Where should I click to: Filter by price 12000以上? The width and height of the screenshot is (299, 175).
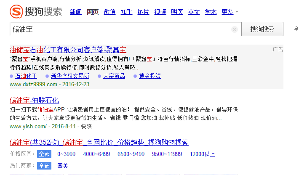coord(202,154)
